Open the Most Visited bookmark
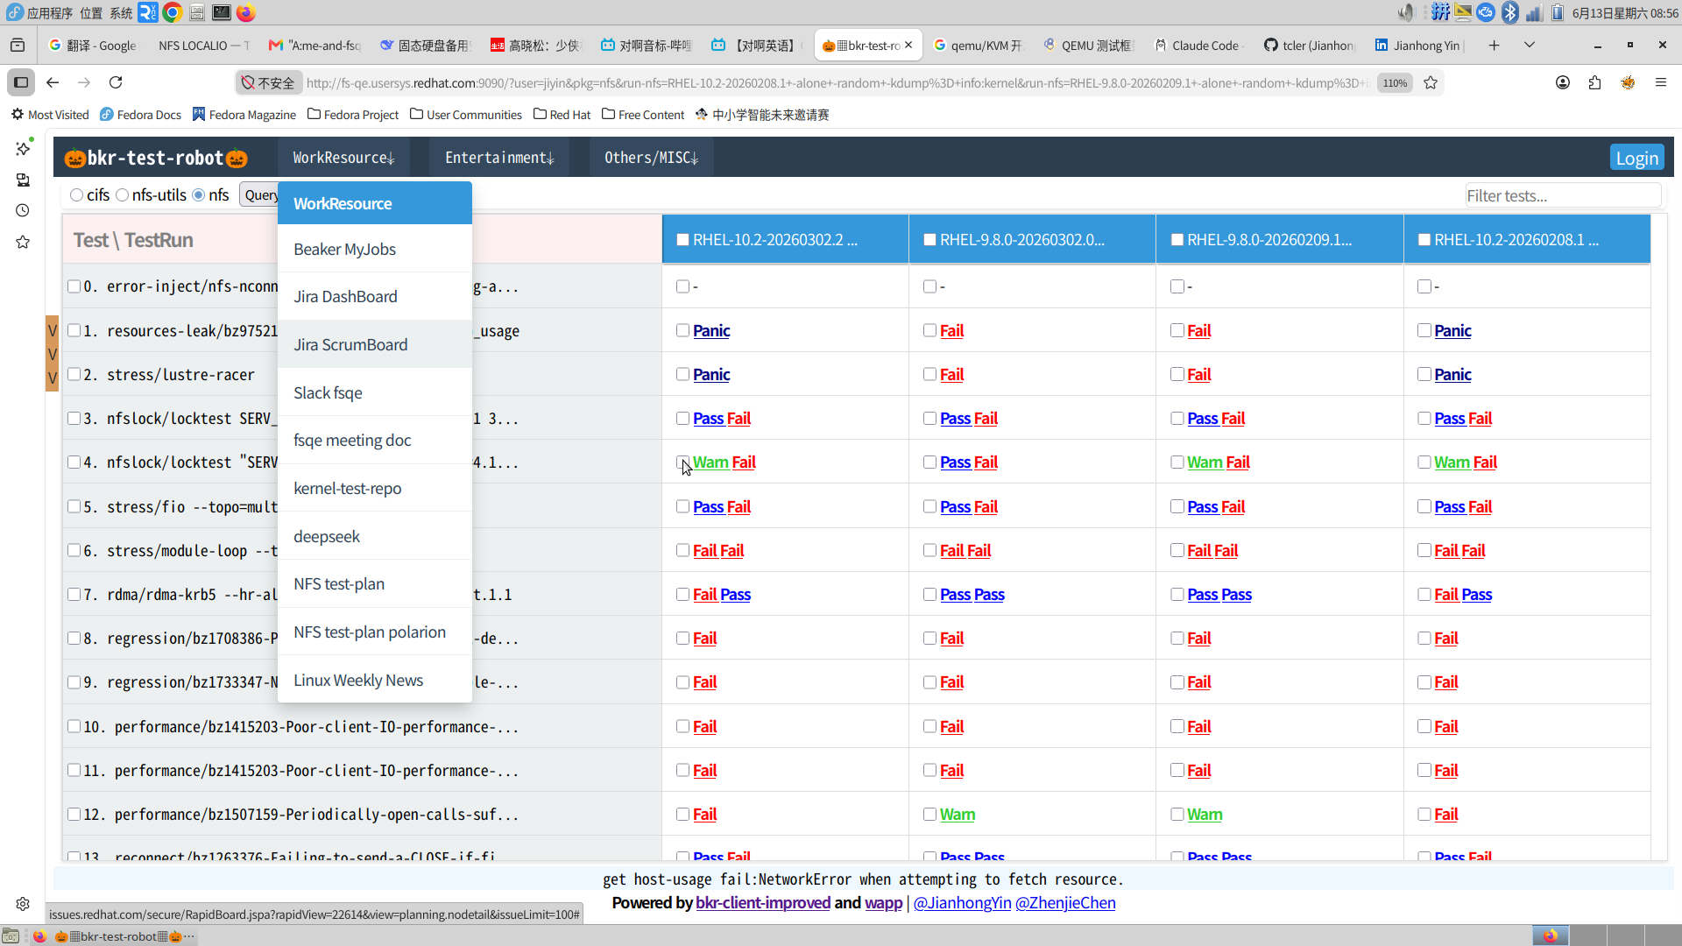 50,115
